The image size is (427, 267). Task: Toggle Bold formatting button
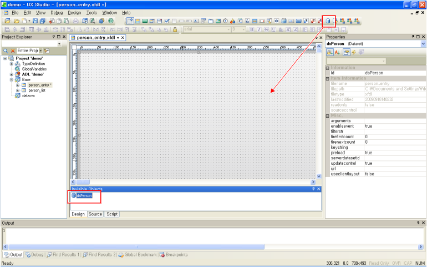point(251,29)
